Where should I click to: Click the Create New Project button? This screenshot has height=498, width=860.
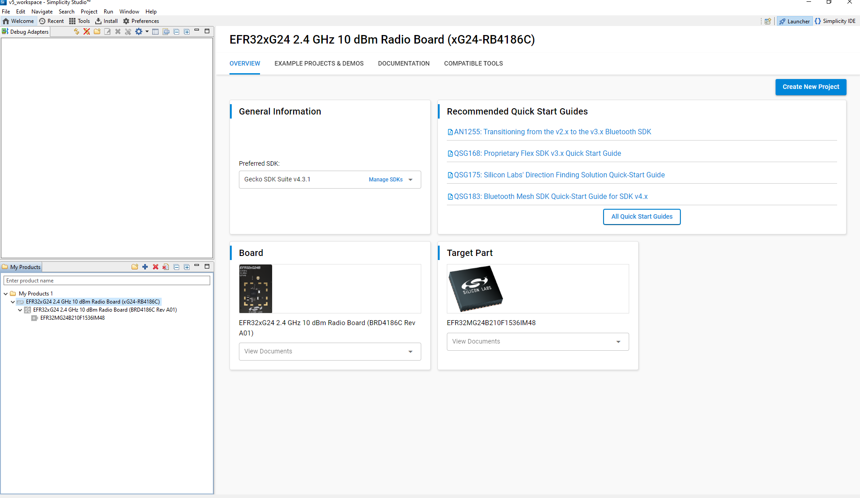click(x=811, y=87)
